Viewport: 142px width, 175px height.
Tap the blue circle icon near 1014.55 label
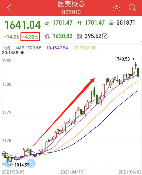pos(8,163)
